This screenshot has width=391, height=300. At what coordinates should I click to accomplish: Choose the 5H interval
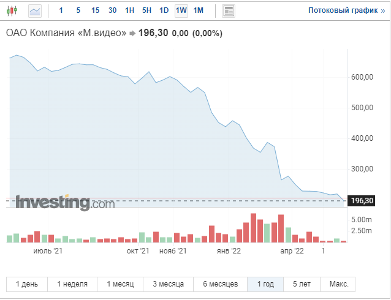tap(146, 10)
